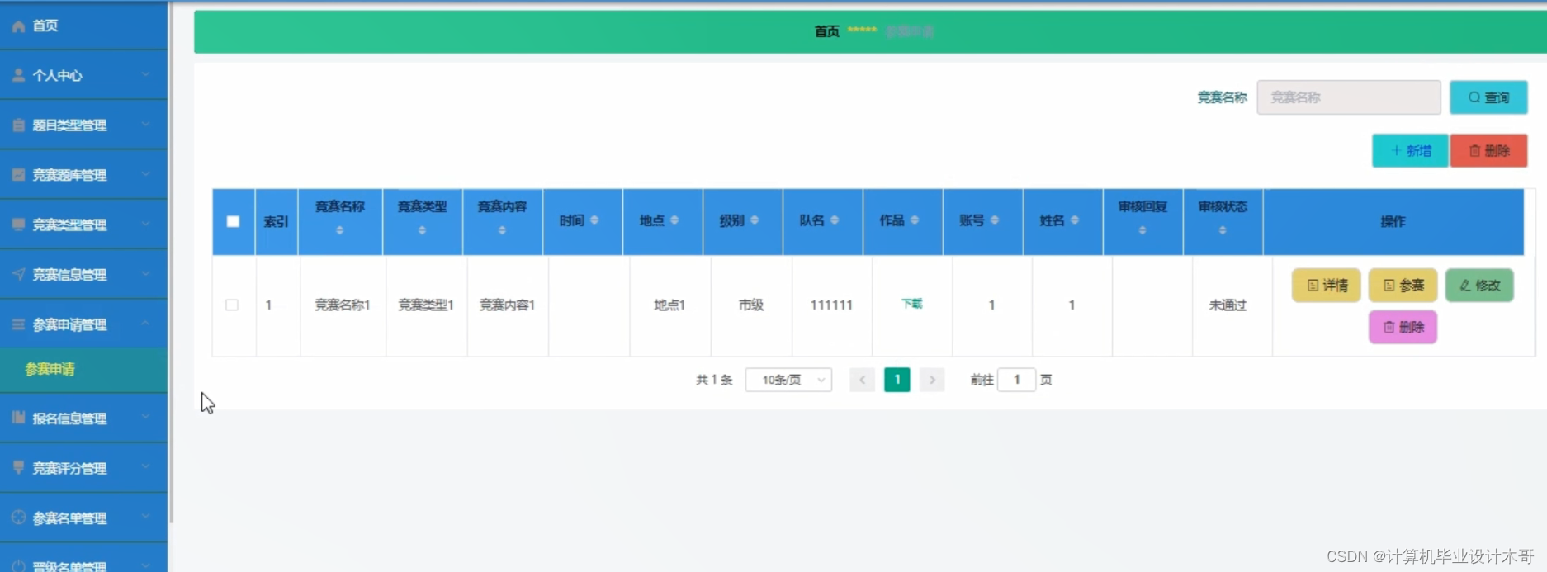This screenshot has height=572, width=1547.
Task: Sort by 作品 column arrows
Action: [x=915, y=220]
